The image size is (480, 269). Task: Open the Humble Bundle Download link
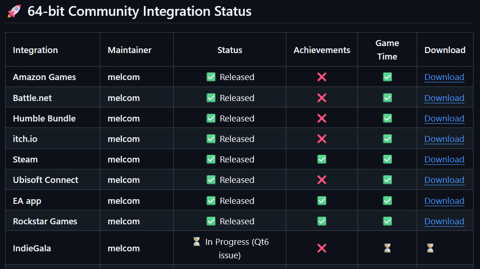444,118
